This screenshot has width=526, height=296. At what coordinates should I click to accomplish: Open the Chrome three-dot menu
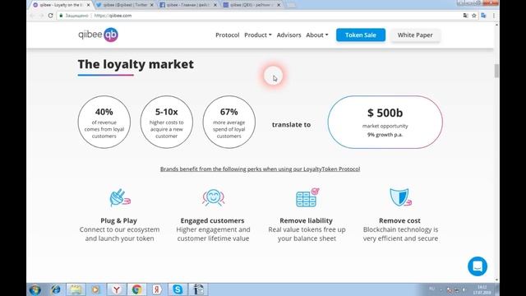[494, 16]
